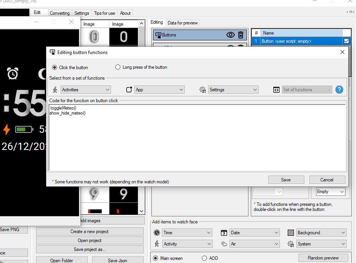Open the Settings tab in main window
This screenshot has height=263, width=356.
coord(82,13)
